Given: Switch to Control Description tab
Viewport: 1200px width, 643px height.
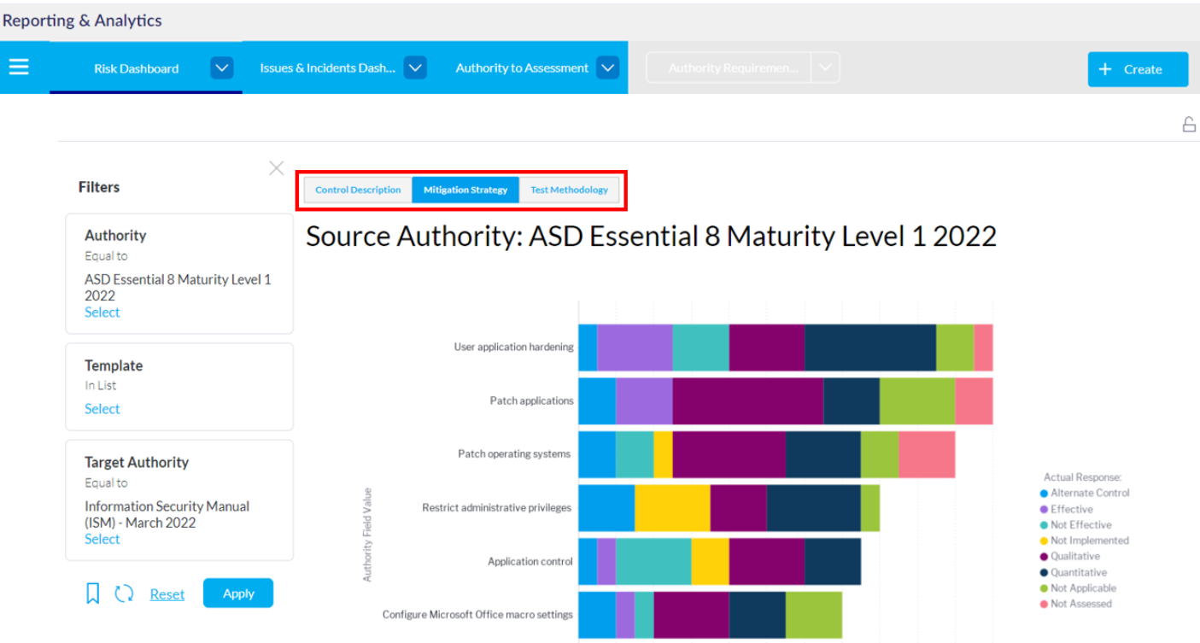Looking at the screenshot, I should 358,190.
